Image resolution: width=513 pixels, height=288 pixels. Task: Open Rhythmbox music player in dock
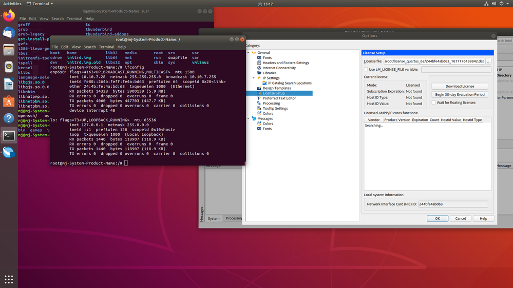(9, 67)
